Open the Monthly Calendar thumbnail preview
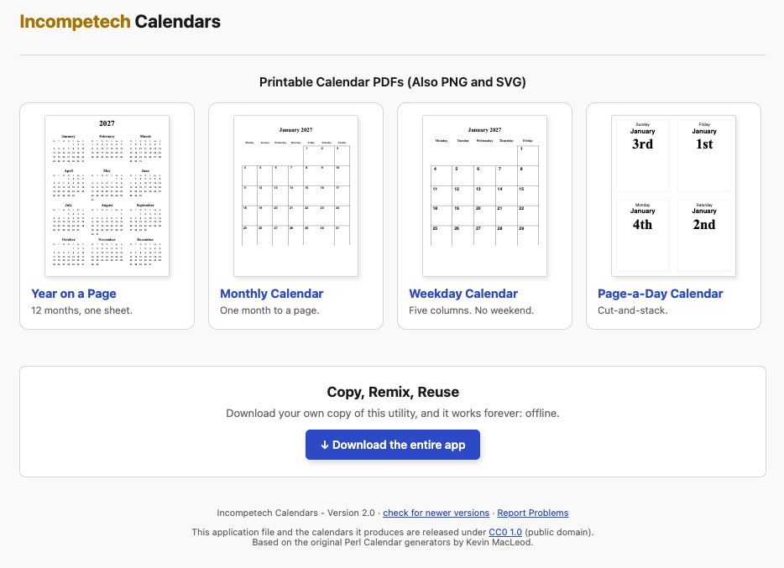The height and width of the screenshot is (568, 784). pos(296,195)
